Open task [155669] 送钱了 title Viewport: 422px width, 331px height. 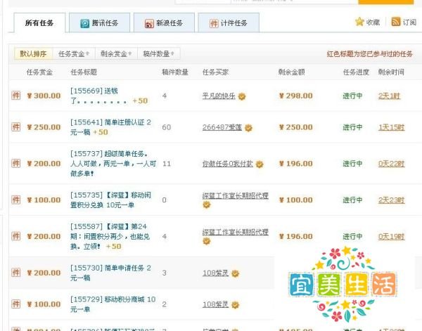(x=98, y=96)
